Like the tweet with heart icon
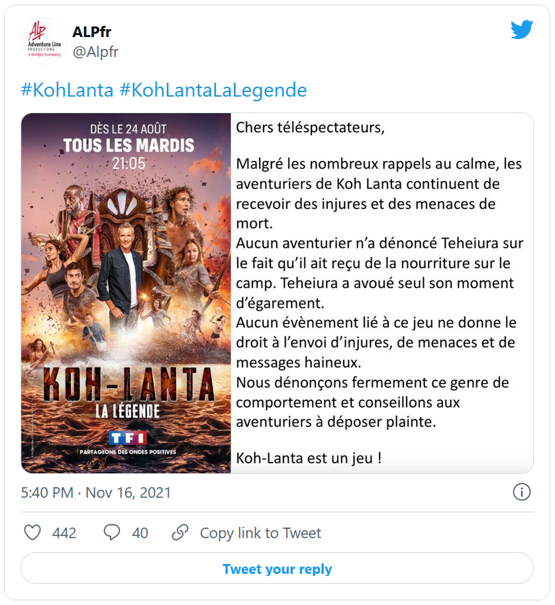 click(32, 532)
